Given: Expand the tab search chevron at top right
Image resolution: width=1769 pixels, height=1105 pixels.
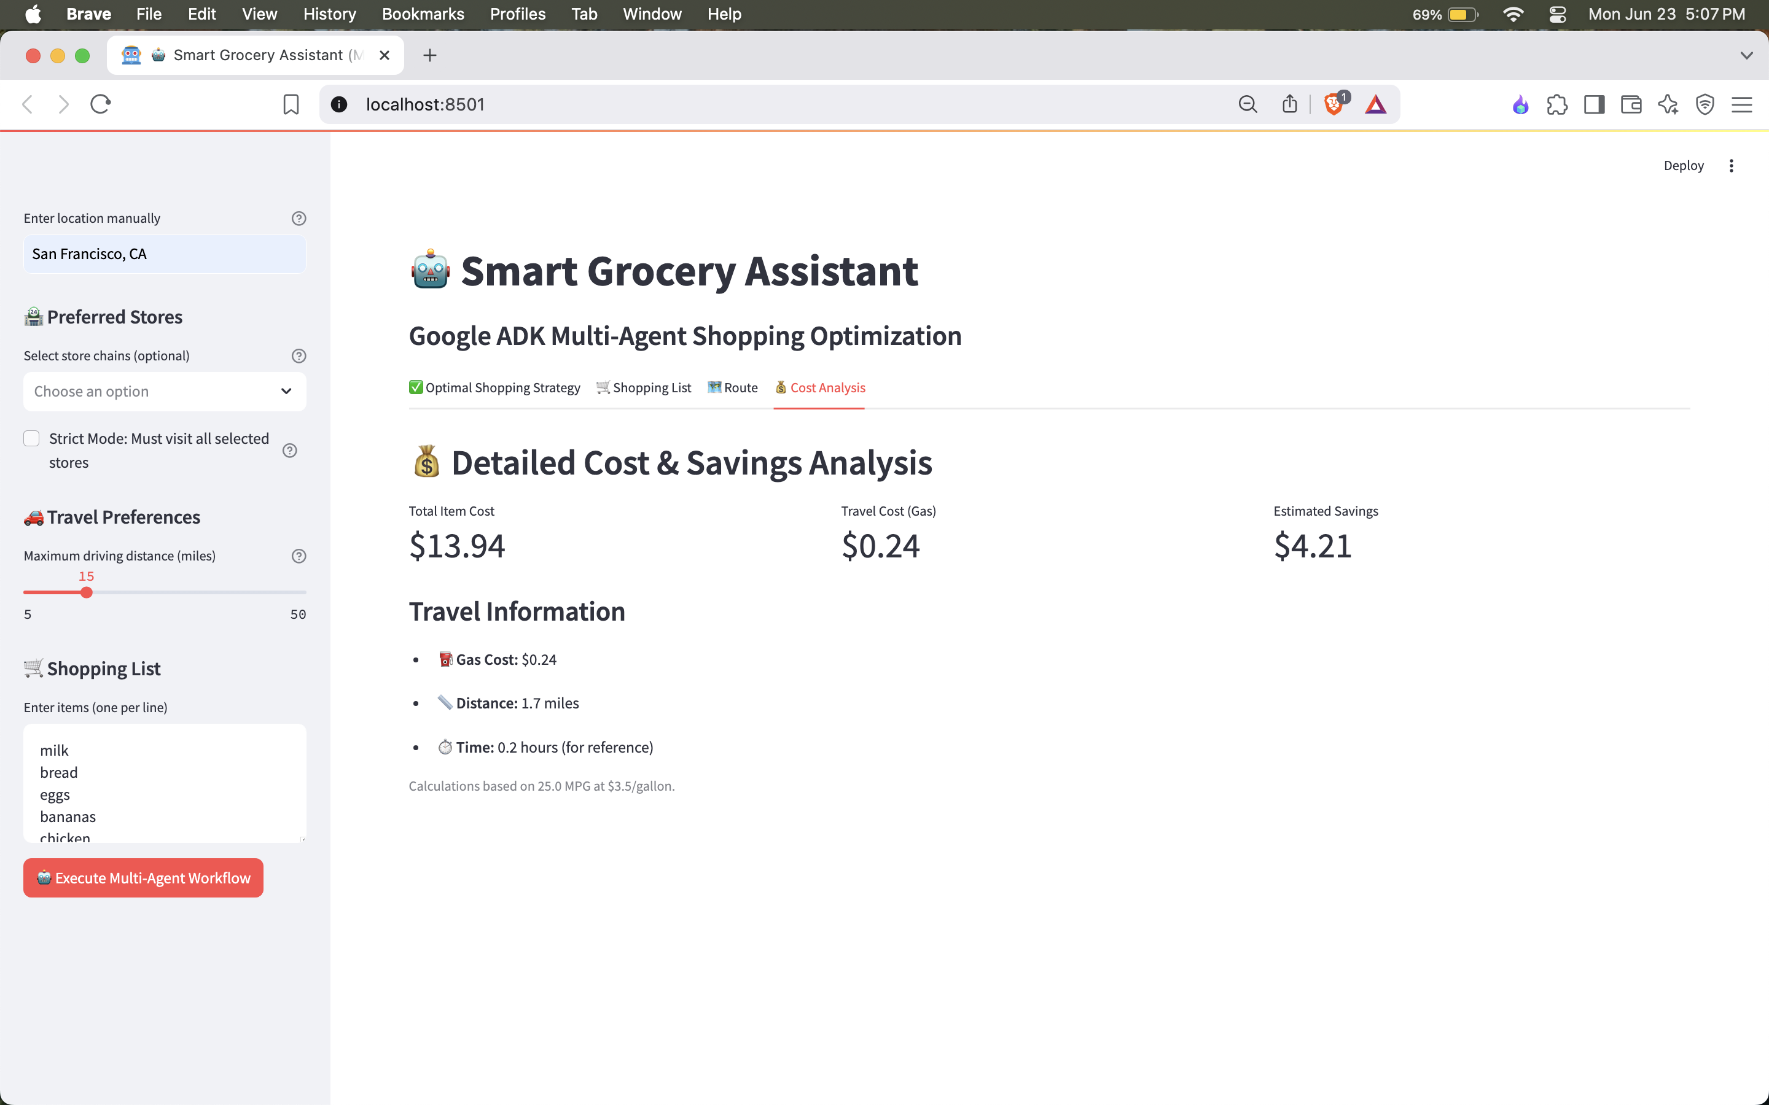Looking at the screenshot, I should [x=1746, y=55].
